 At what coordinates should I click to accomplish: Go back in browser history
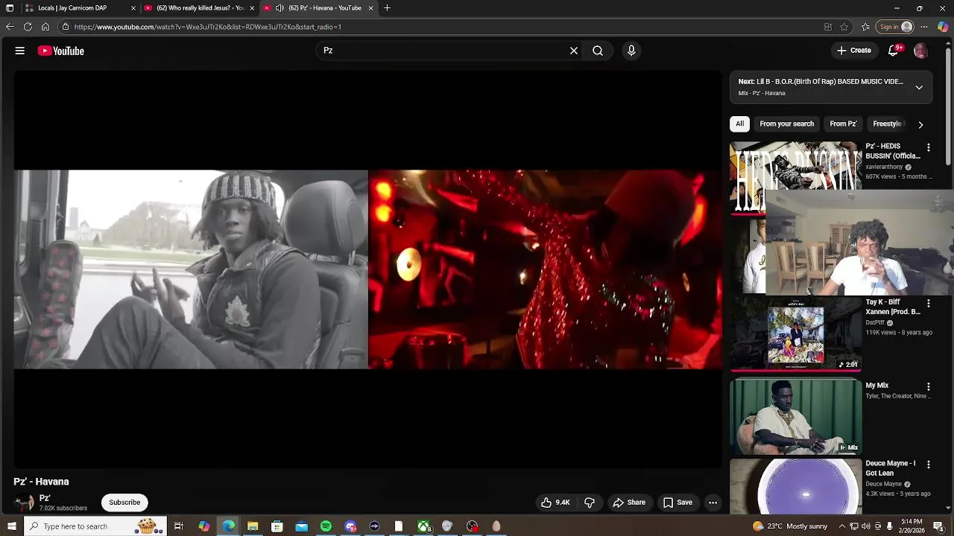tap(10, 27)
